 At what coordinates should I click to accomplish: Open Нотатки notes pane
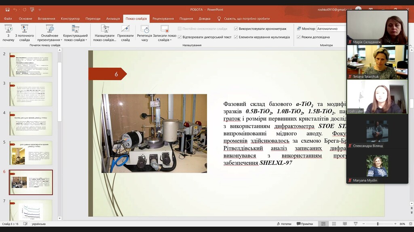pos(284,224)
